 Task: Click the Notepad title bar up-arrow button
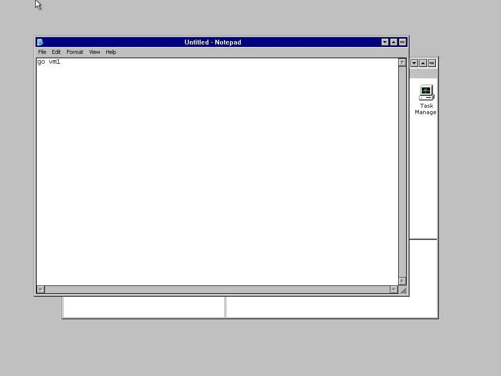tap(394, 42)
